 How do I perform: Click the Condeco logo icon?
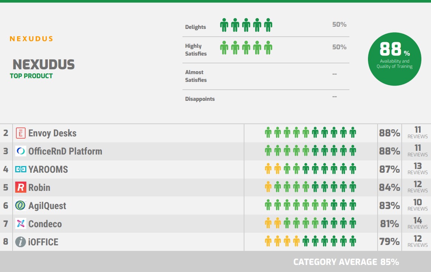[x=21, y=224]
